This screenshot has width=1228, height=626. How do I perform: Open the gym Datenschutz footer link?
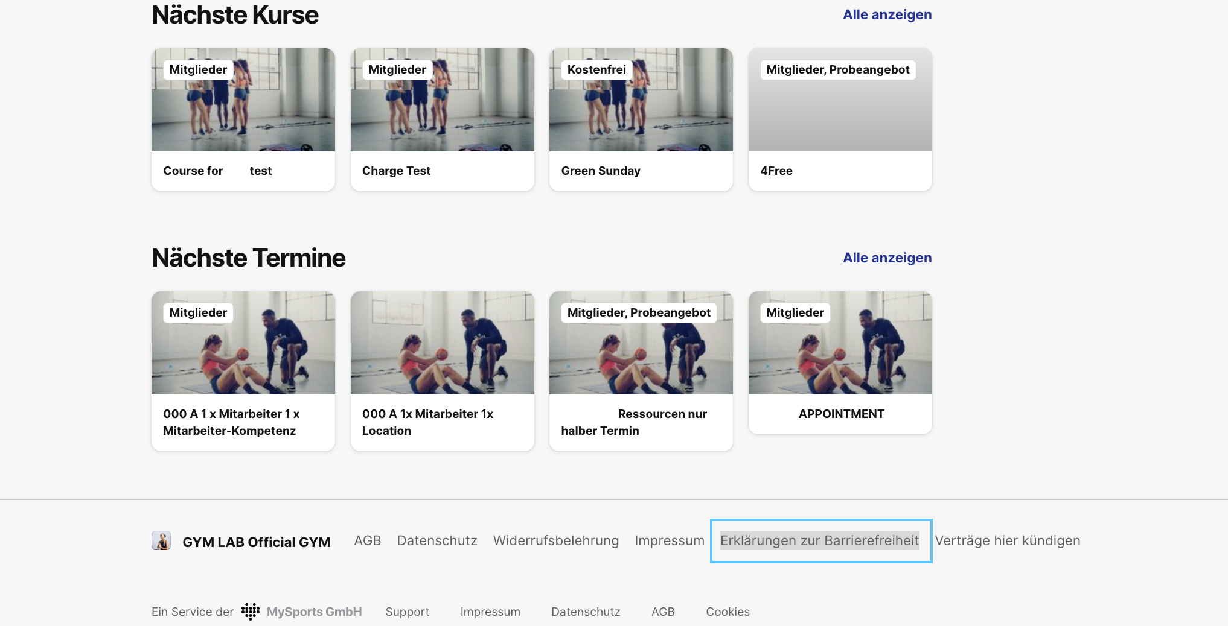pos(437,540)
